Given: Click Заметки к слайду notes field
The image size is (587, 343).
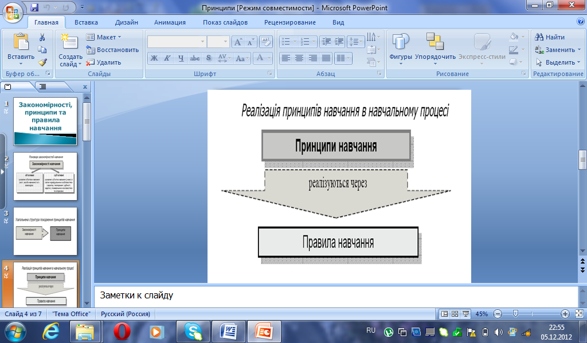Looking at the screenshot, I should coord(336,297).
